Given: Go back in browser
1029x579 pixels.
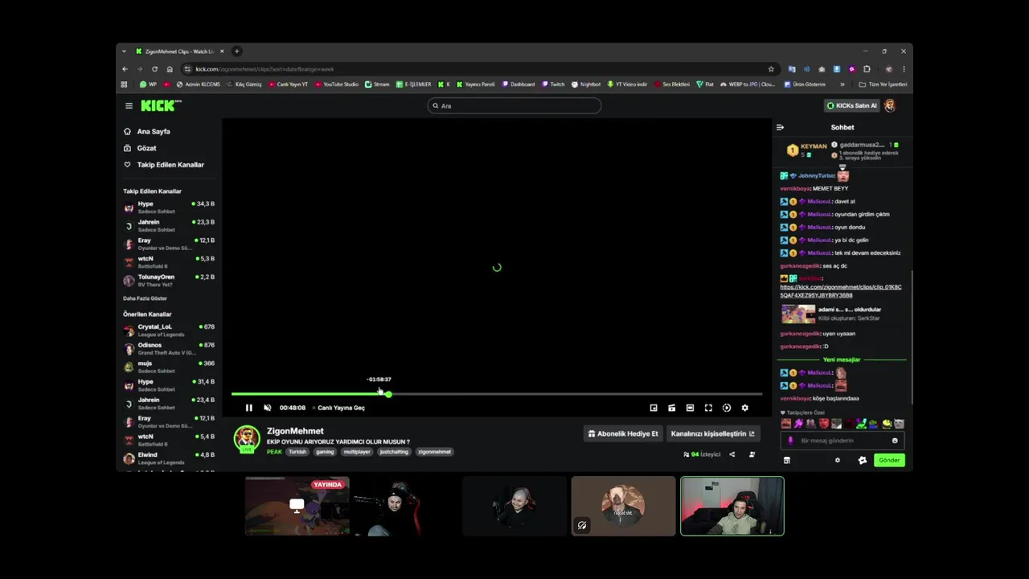Looking at the screenshot, I should coord(125,69).
